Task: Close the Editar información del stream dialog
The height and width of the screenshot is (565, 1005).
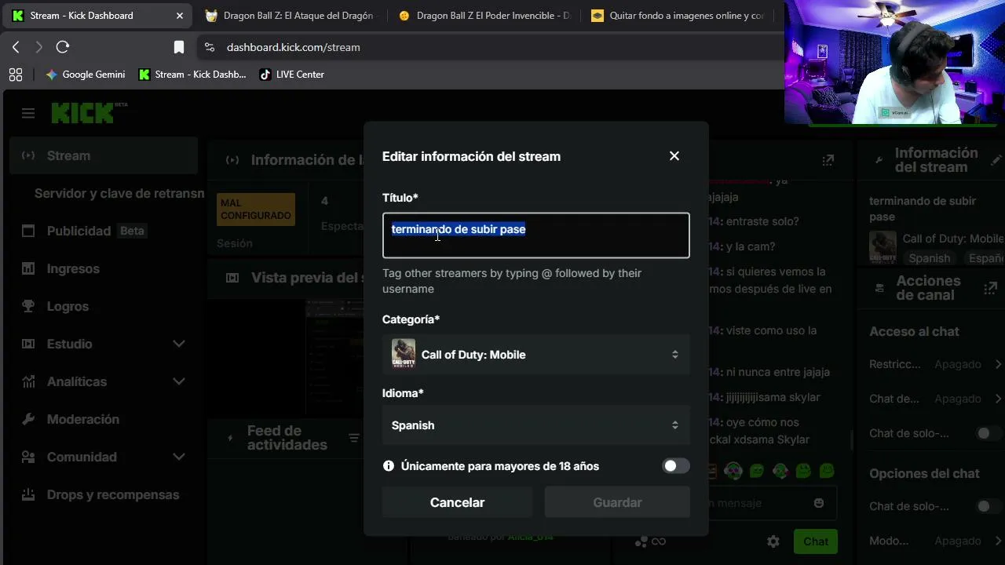Action: tap(674, 156)
